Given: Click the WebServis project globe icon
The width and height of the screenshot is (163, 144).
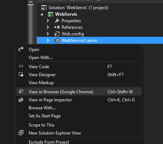Looking at the screenshot, I should (50, 14).
